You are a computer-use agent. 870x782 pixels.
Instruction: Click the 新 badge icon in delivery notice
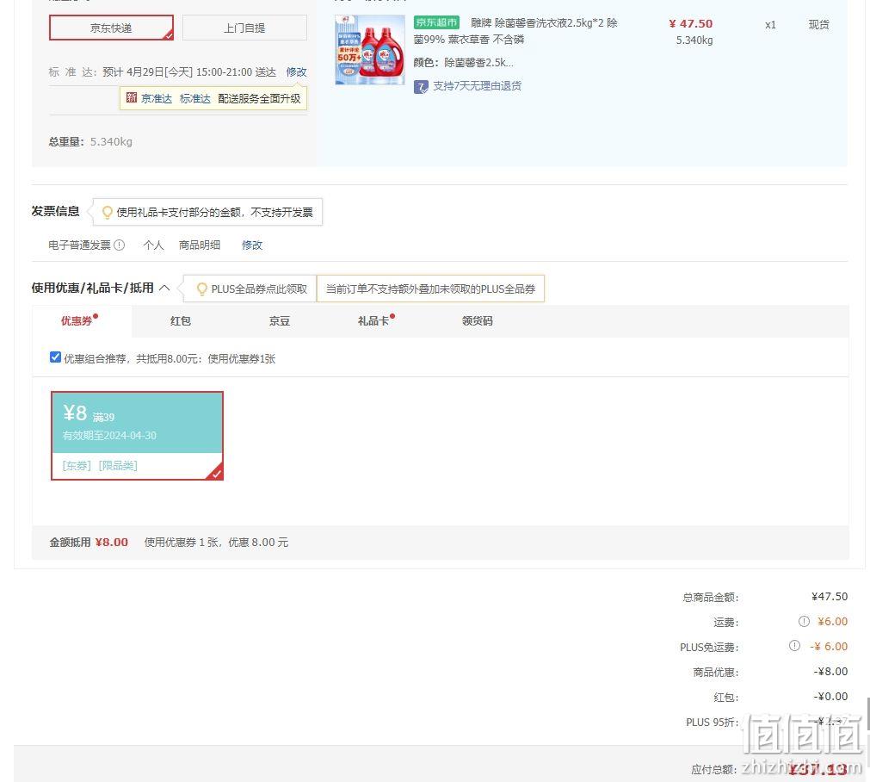(132, 98)
